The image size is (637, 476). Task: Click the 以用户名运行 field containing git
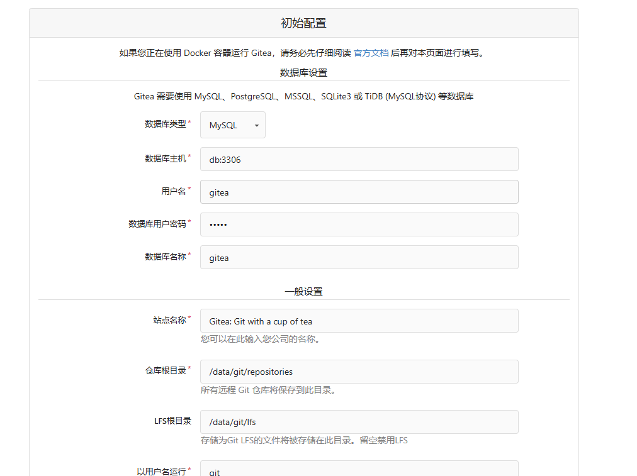pos(359,470)
